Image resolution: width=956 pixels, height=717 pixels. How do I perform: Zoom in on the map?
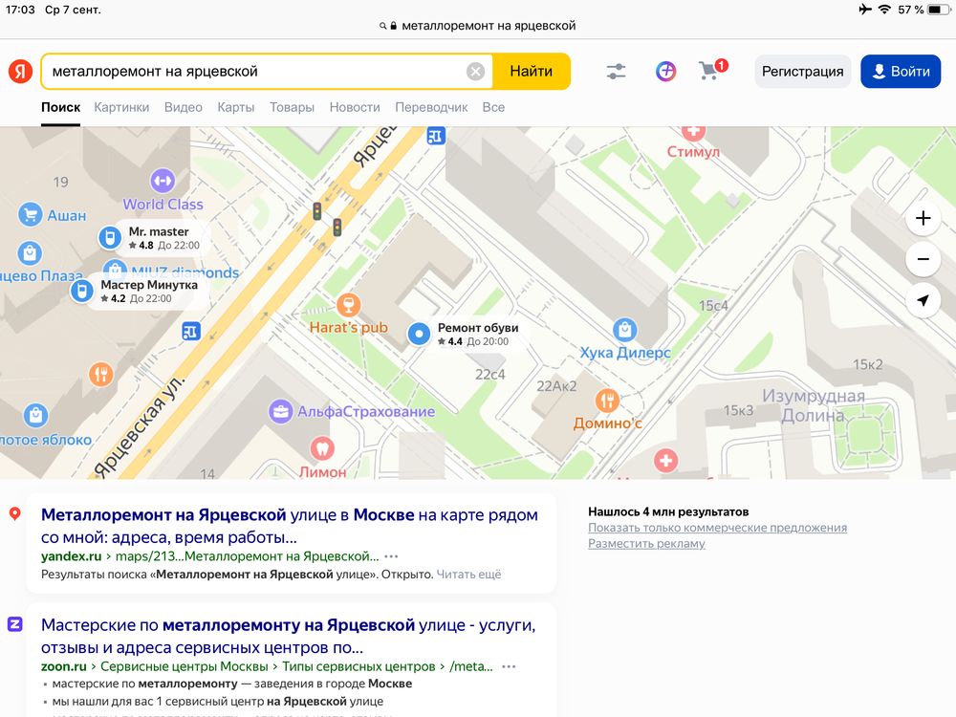pos(923,219)
